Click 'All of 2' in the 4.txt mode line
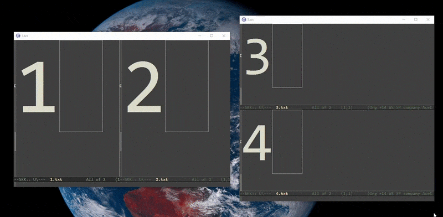The height and width of the screenshot is (217, 443). 321,194
